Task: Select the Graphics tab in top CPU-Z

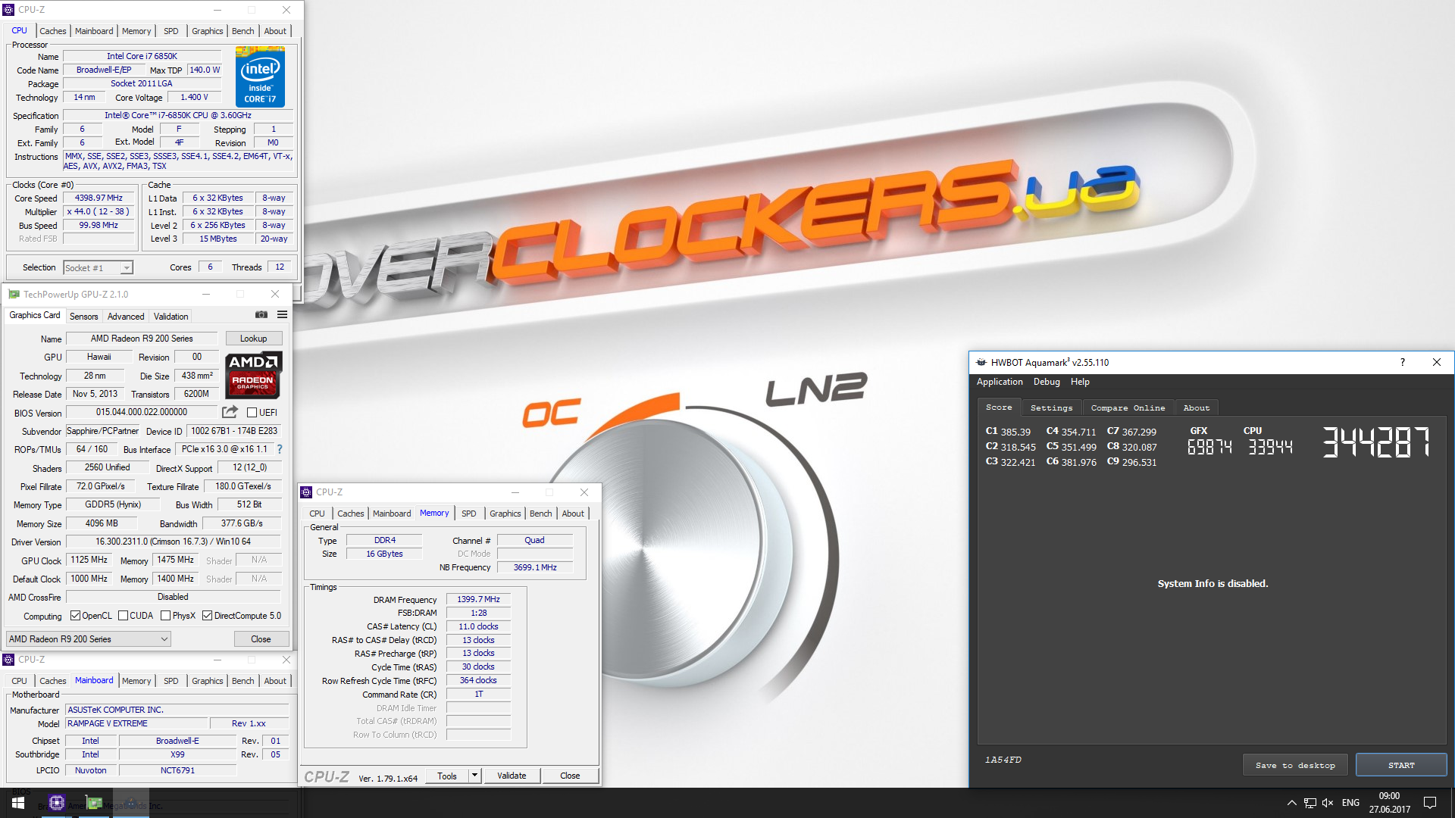Action: (x=208, y=31)
